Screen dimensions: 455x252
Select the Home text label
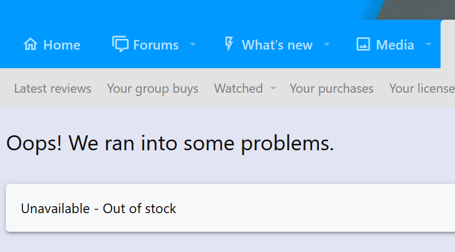pos(62,45)
